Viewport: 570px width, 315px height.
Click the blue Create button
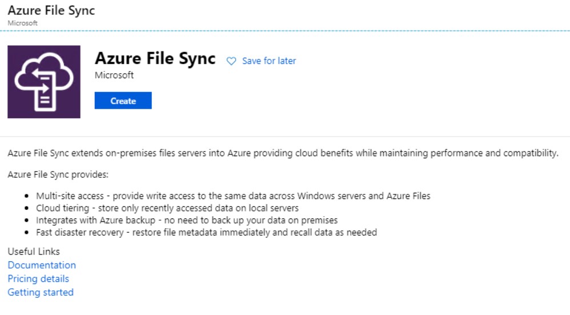point(123,101)
